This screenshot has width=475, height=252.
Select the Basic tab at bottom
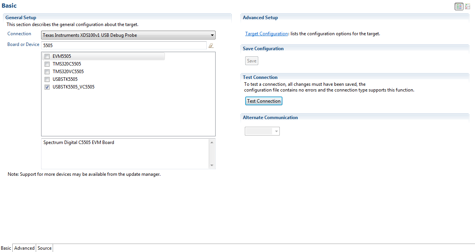[x=6, y=248]
